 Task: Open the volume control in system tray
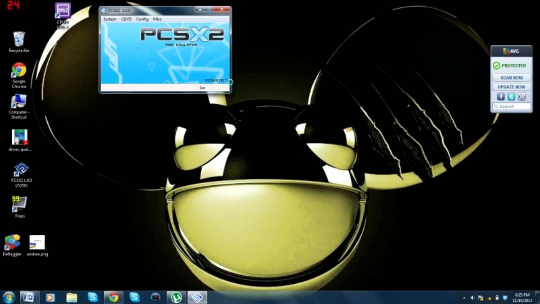click(472, 298)
